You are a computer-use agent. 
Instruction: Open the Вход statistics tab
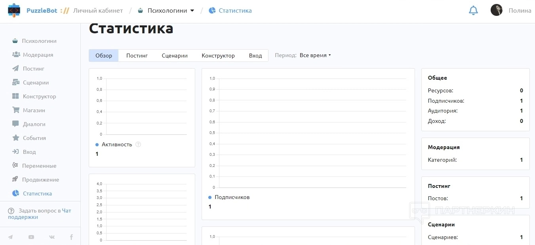click(x=255, y=56)
